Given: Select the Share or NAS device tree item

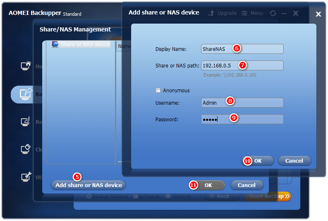Looking at the screenshot, I should tap(81, 44).
